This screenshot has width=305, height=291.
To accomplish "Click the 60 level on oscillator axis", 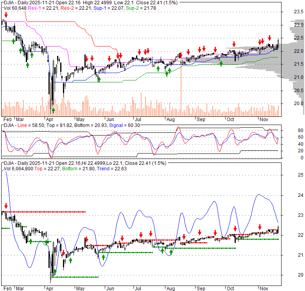I will coord(301,137).
